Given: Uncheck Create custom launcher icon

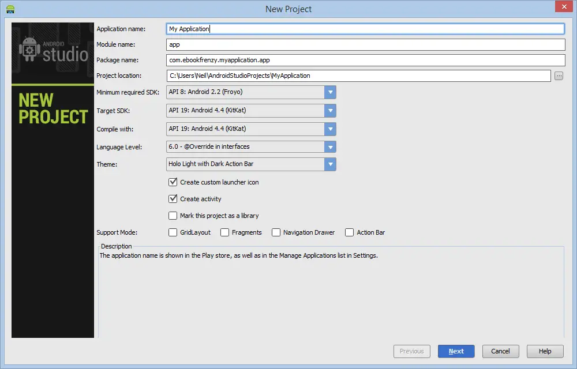Looking at the screenshot, I should (x=173, y=182).
